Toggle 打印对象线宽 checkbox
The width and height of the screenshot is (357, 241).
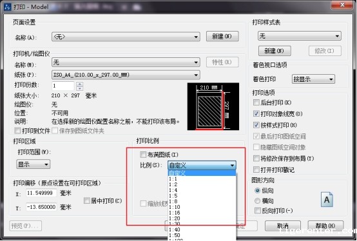click(256, 113)
